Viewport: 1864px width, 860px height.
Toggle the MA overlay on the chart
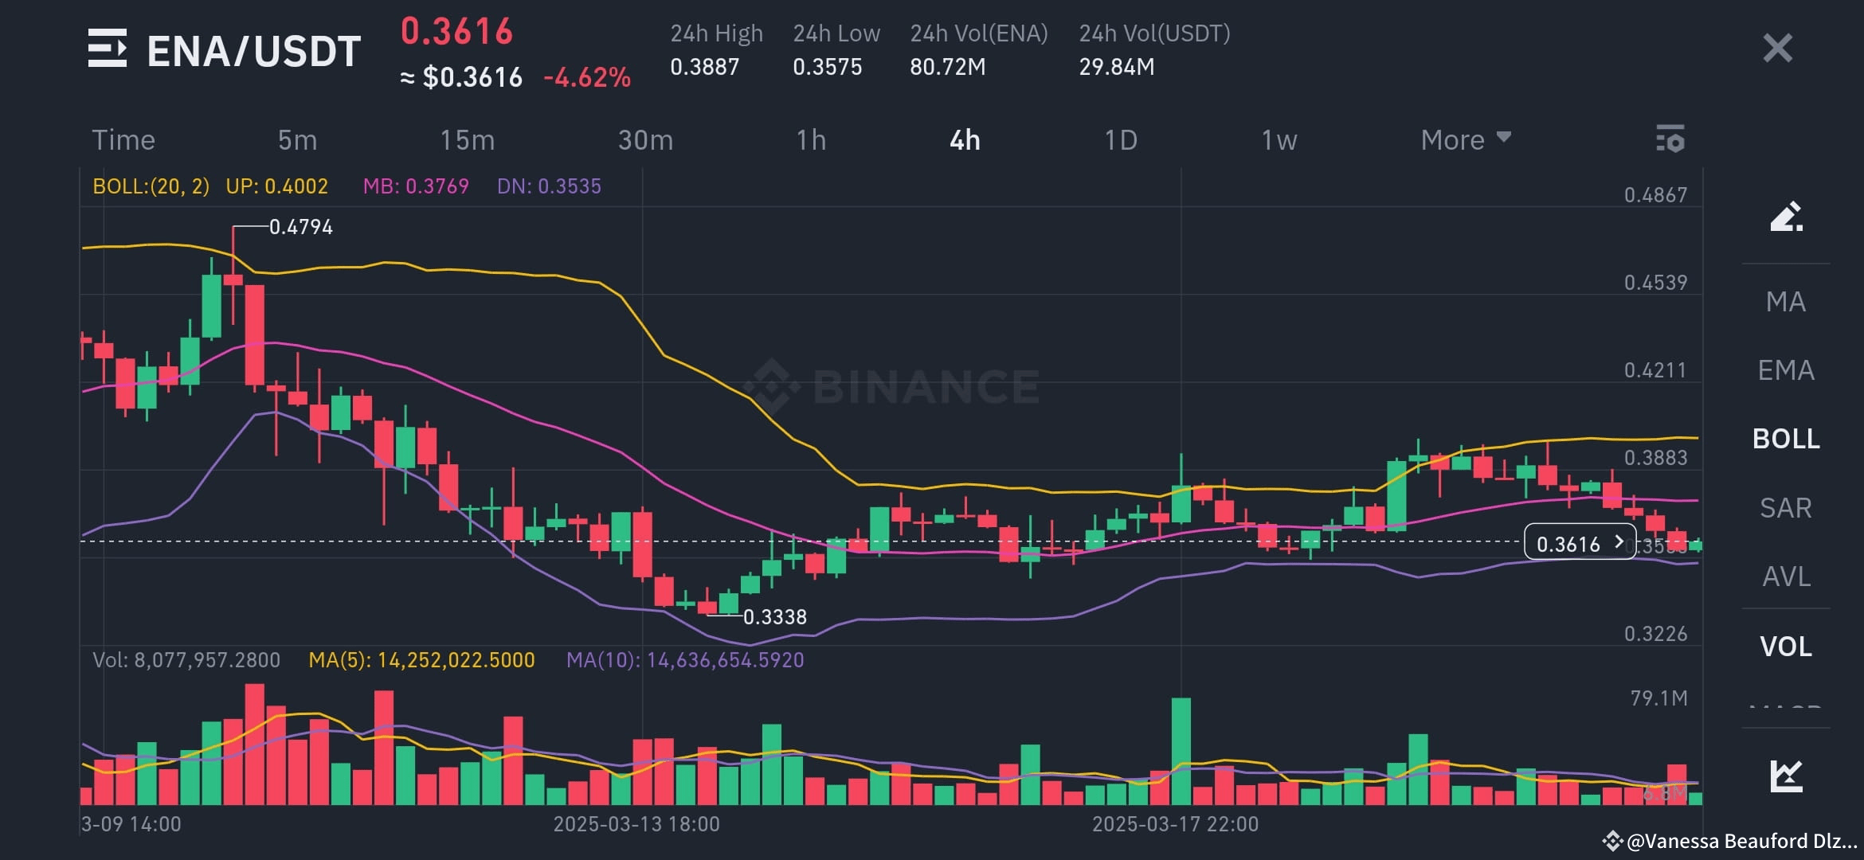click(1786, 301)
